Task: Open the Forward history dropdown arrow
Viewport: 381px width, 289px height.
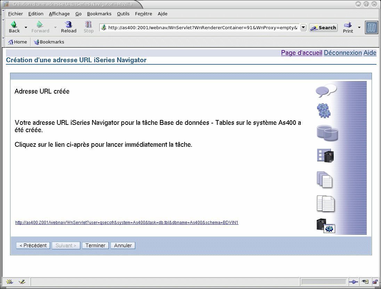Action: pyautogui.click(x=55, y=27)
